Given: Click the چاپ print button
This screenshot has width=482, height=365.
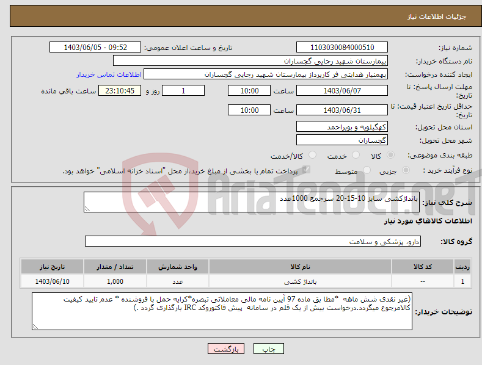Looking at the screenshot, I should [268, 349].
